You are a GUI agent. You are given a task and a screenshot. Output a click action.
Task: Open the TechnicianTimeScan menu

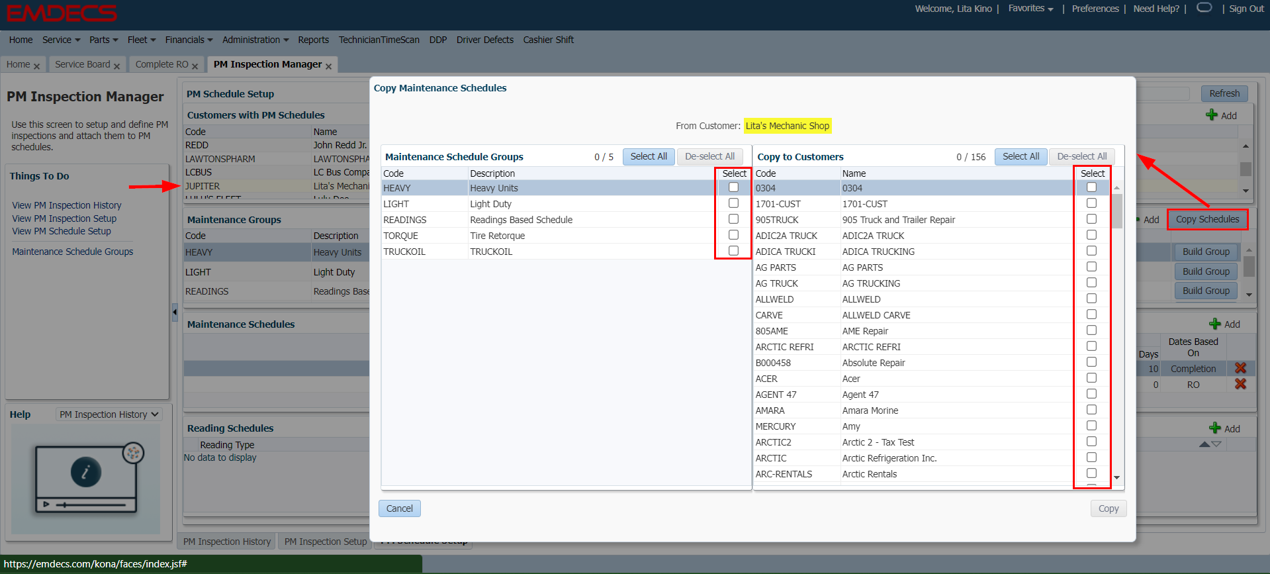[379, 40]
